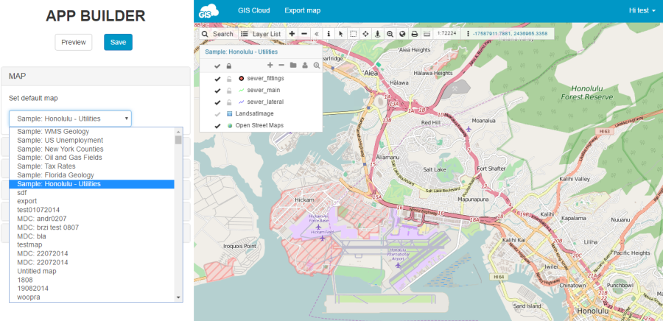Click the GIS Cloud logo icon
This screenshot has width=663, height=321.
pyautogui.click(x=208, y=11)
